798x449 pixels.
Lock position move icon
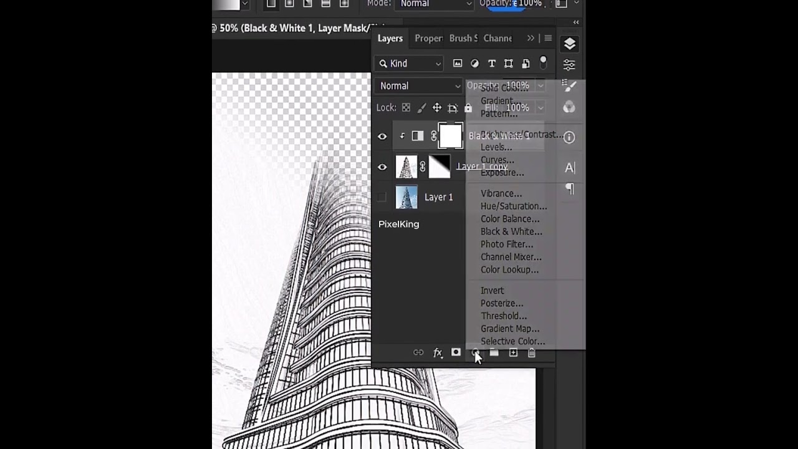click(x=437, y=108)
